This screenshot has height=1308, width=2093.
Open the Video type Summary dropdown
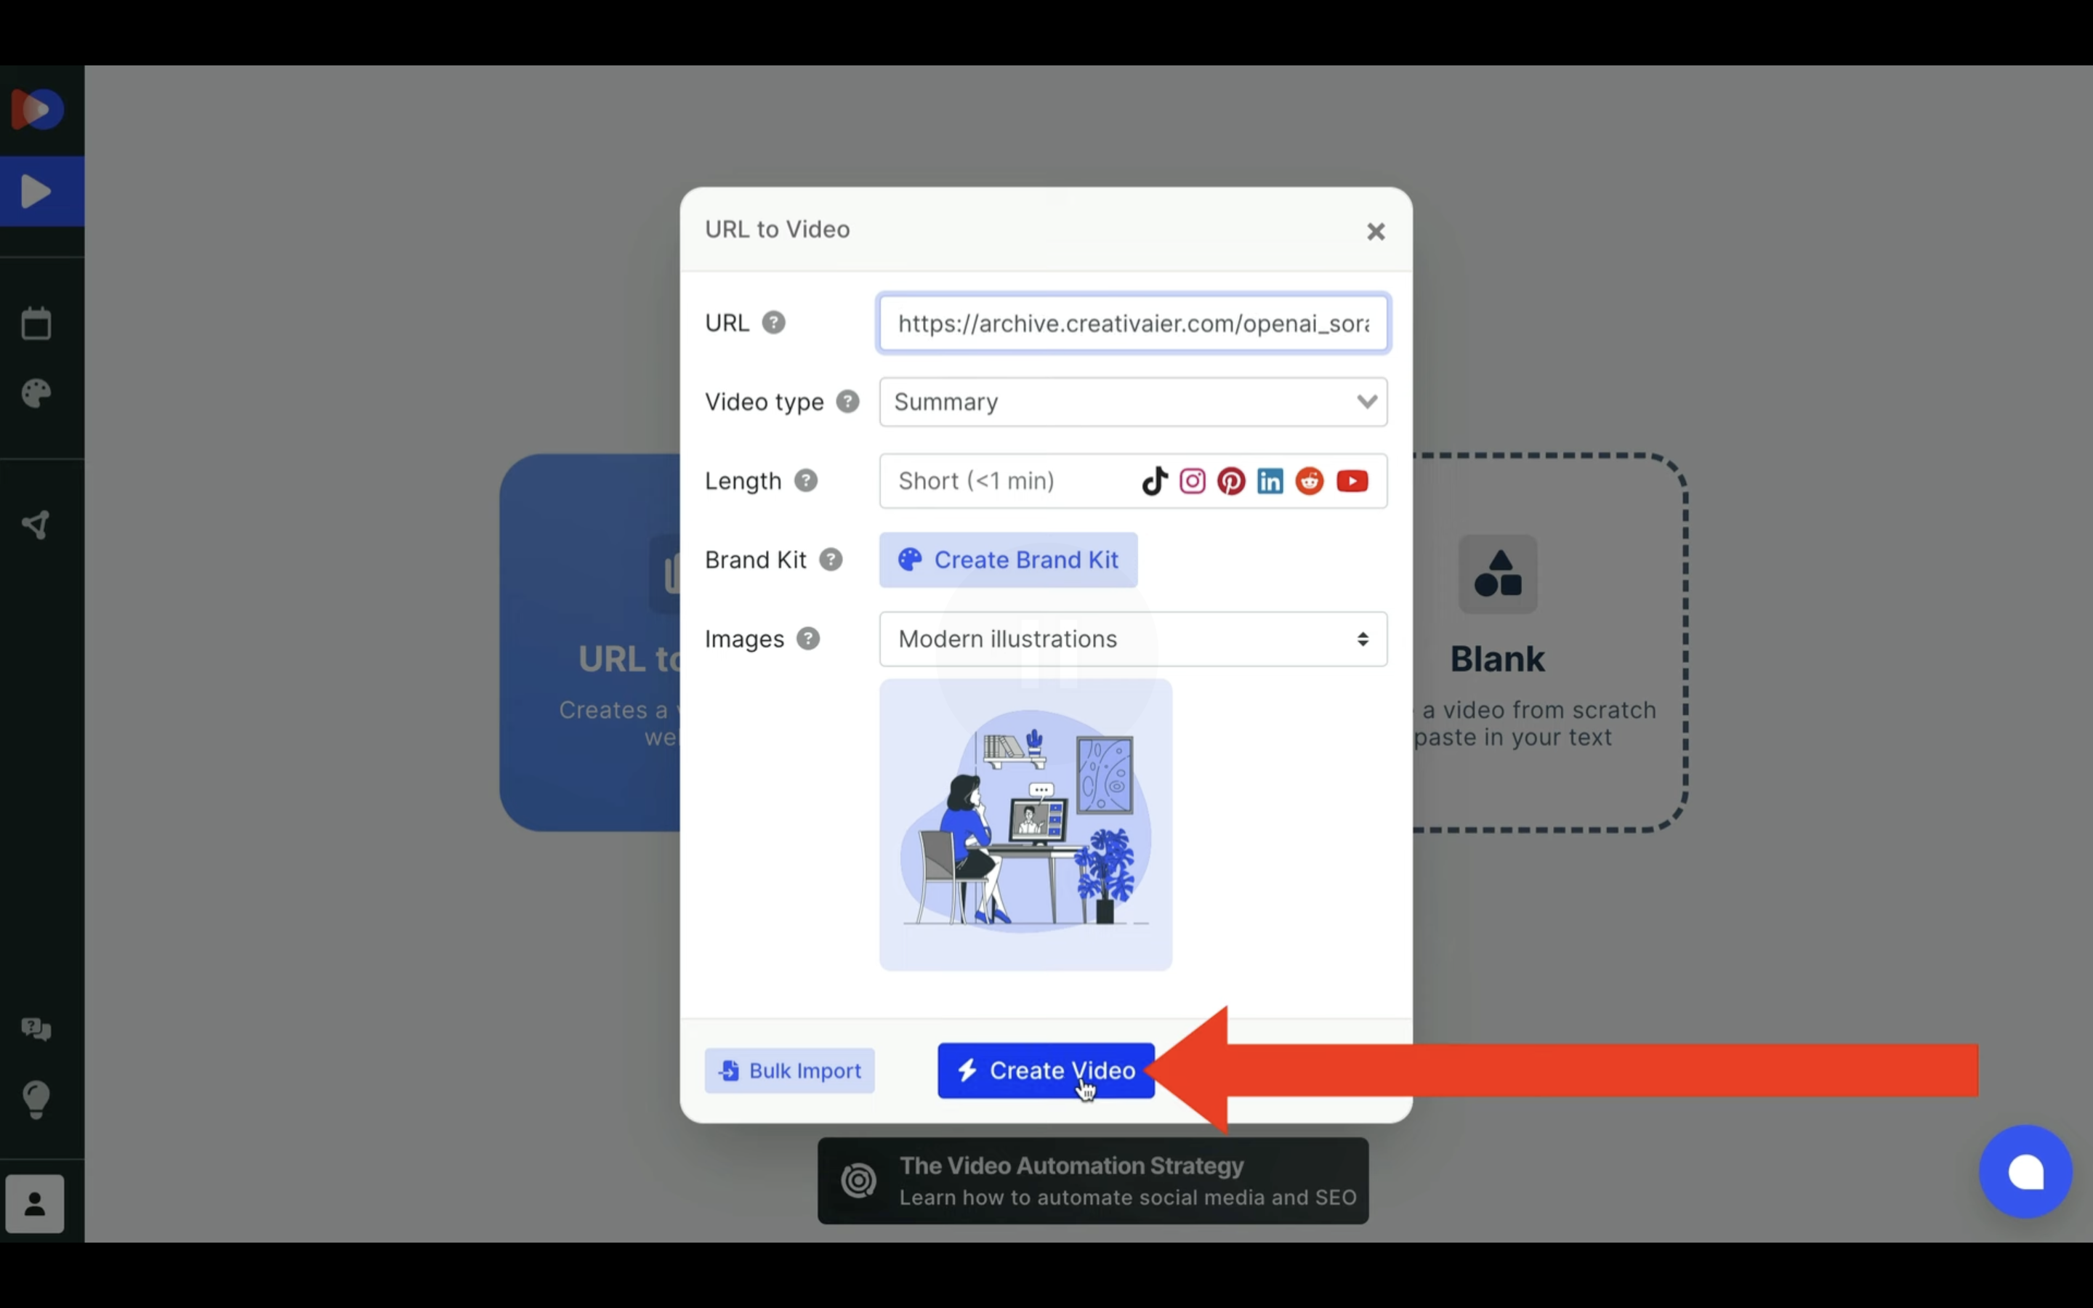pyautogui.click(x=1133, y=401)
